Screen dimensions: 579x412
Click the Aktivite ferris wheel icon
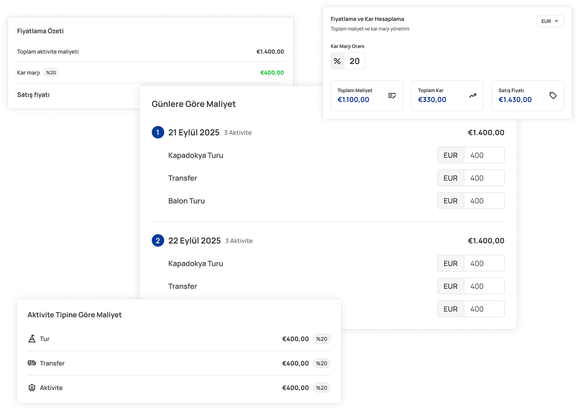pos(32,388)
